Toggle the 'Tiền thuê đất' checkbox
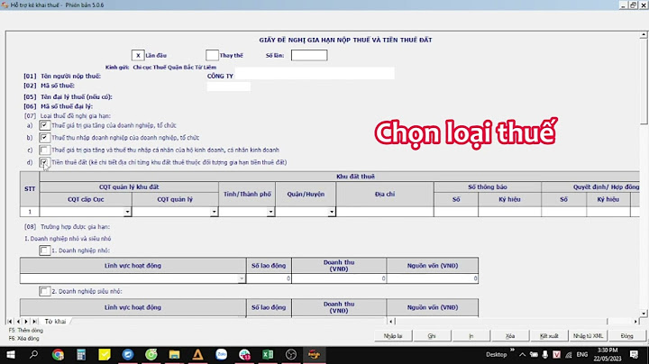This screenshot has height=364, width=649. click(x=45, y=162)
